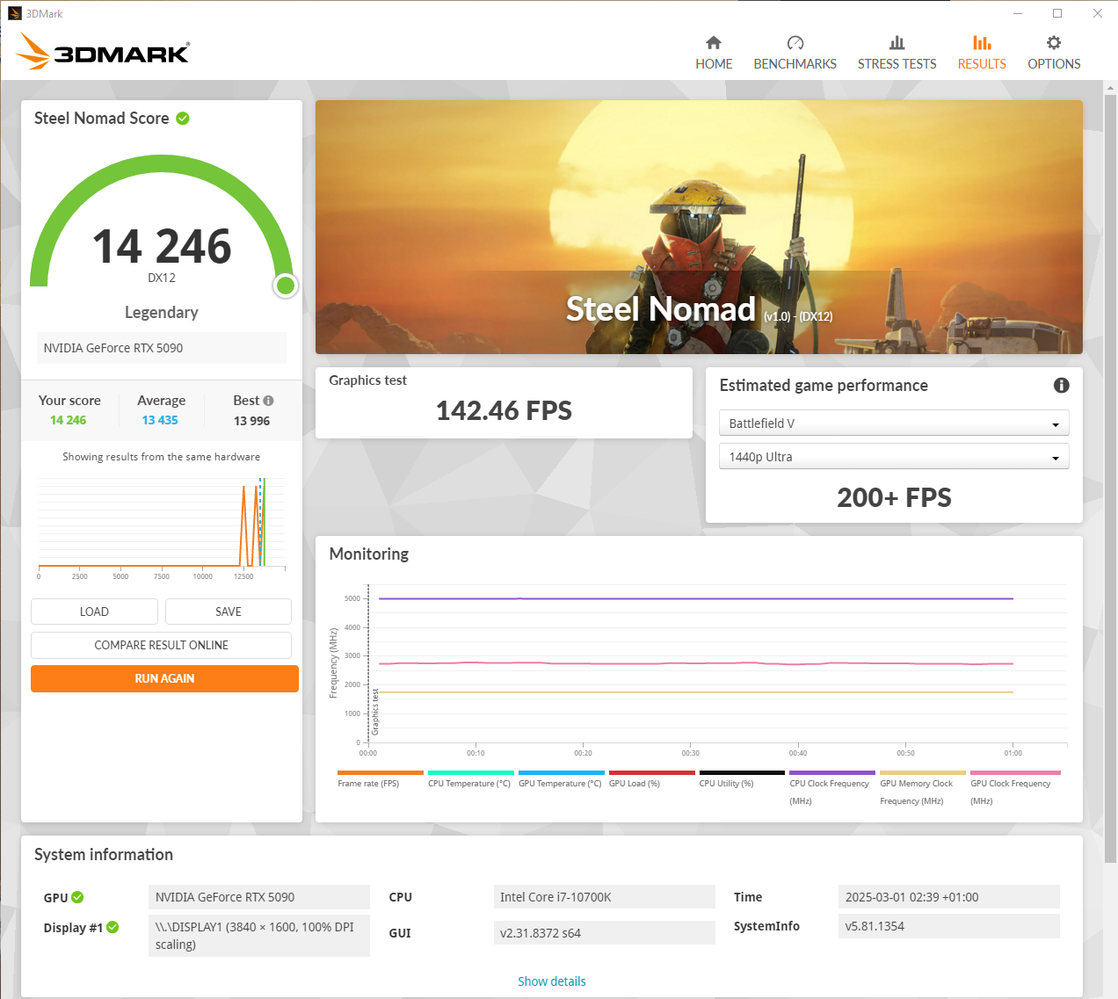Expand the Battlefield V game dropdown

tap(893, 423)
